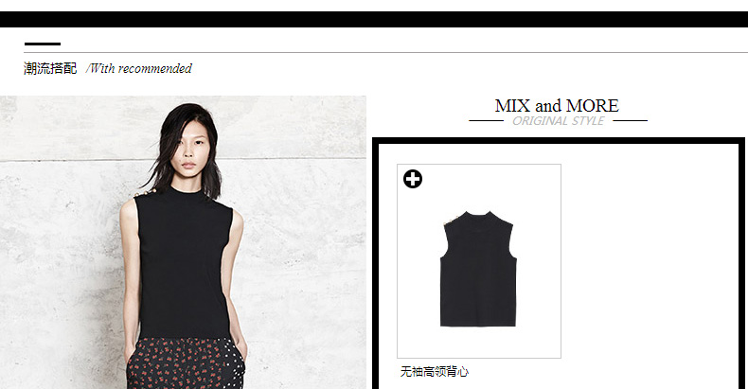
Task: Click the MIX and MORE title
Action: pyautogui.click(x=557, y=105)
